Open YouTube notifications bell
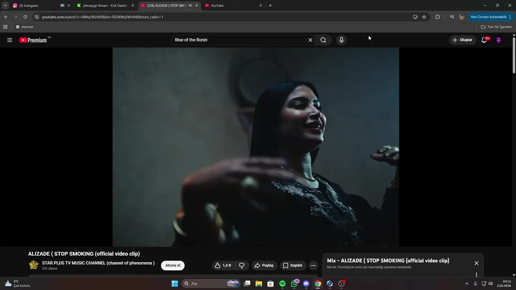516x290 pixels. pyautogui.click(x=484, y=40)
